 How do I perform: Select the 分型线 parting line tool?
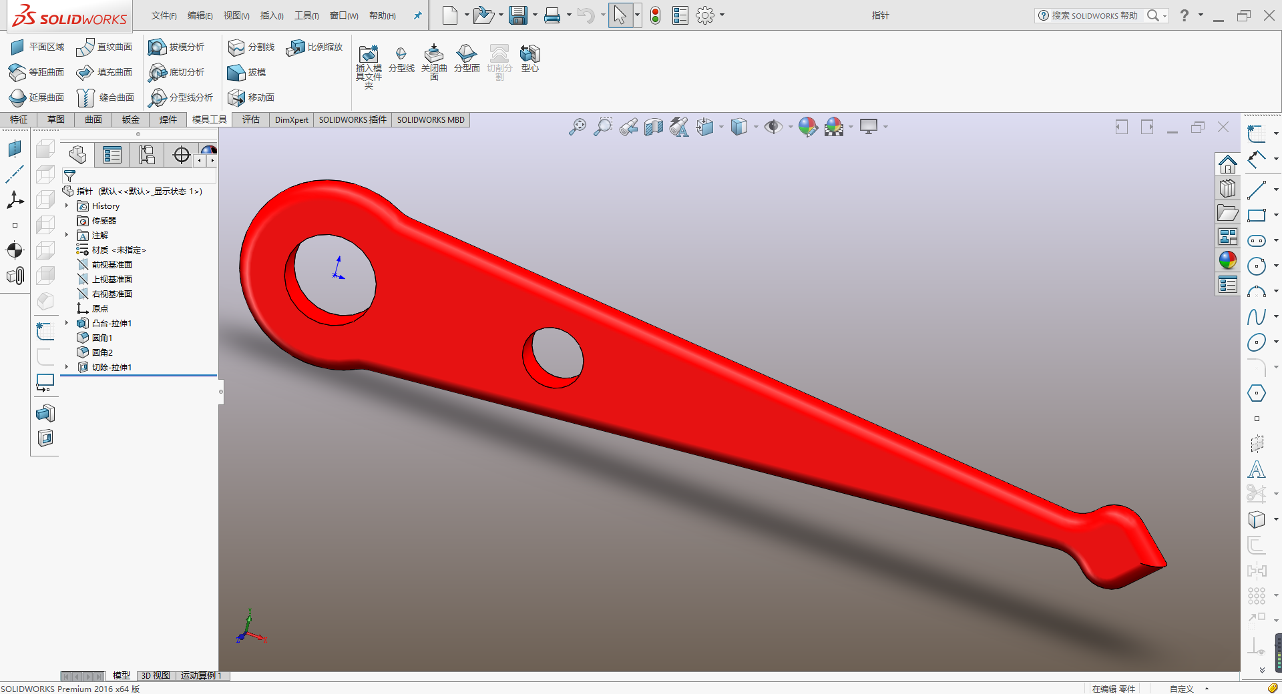[401, 59]
